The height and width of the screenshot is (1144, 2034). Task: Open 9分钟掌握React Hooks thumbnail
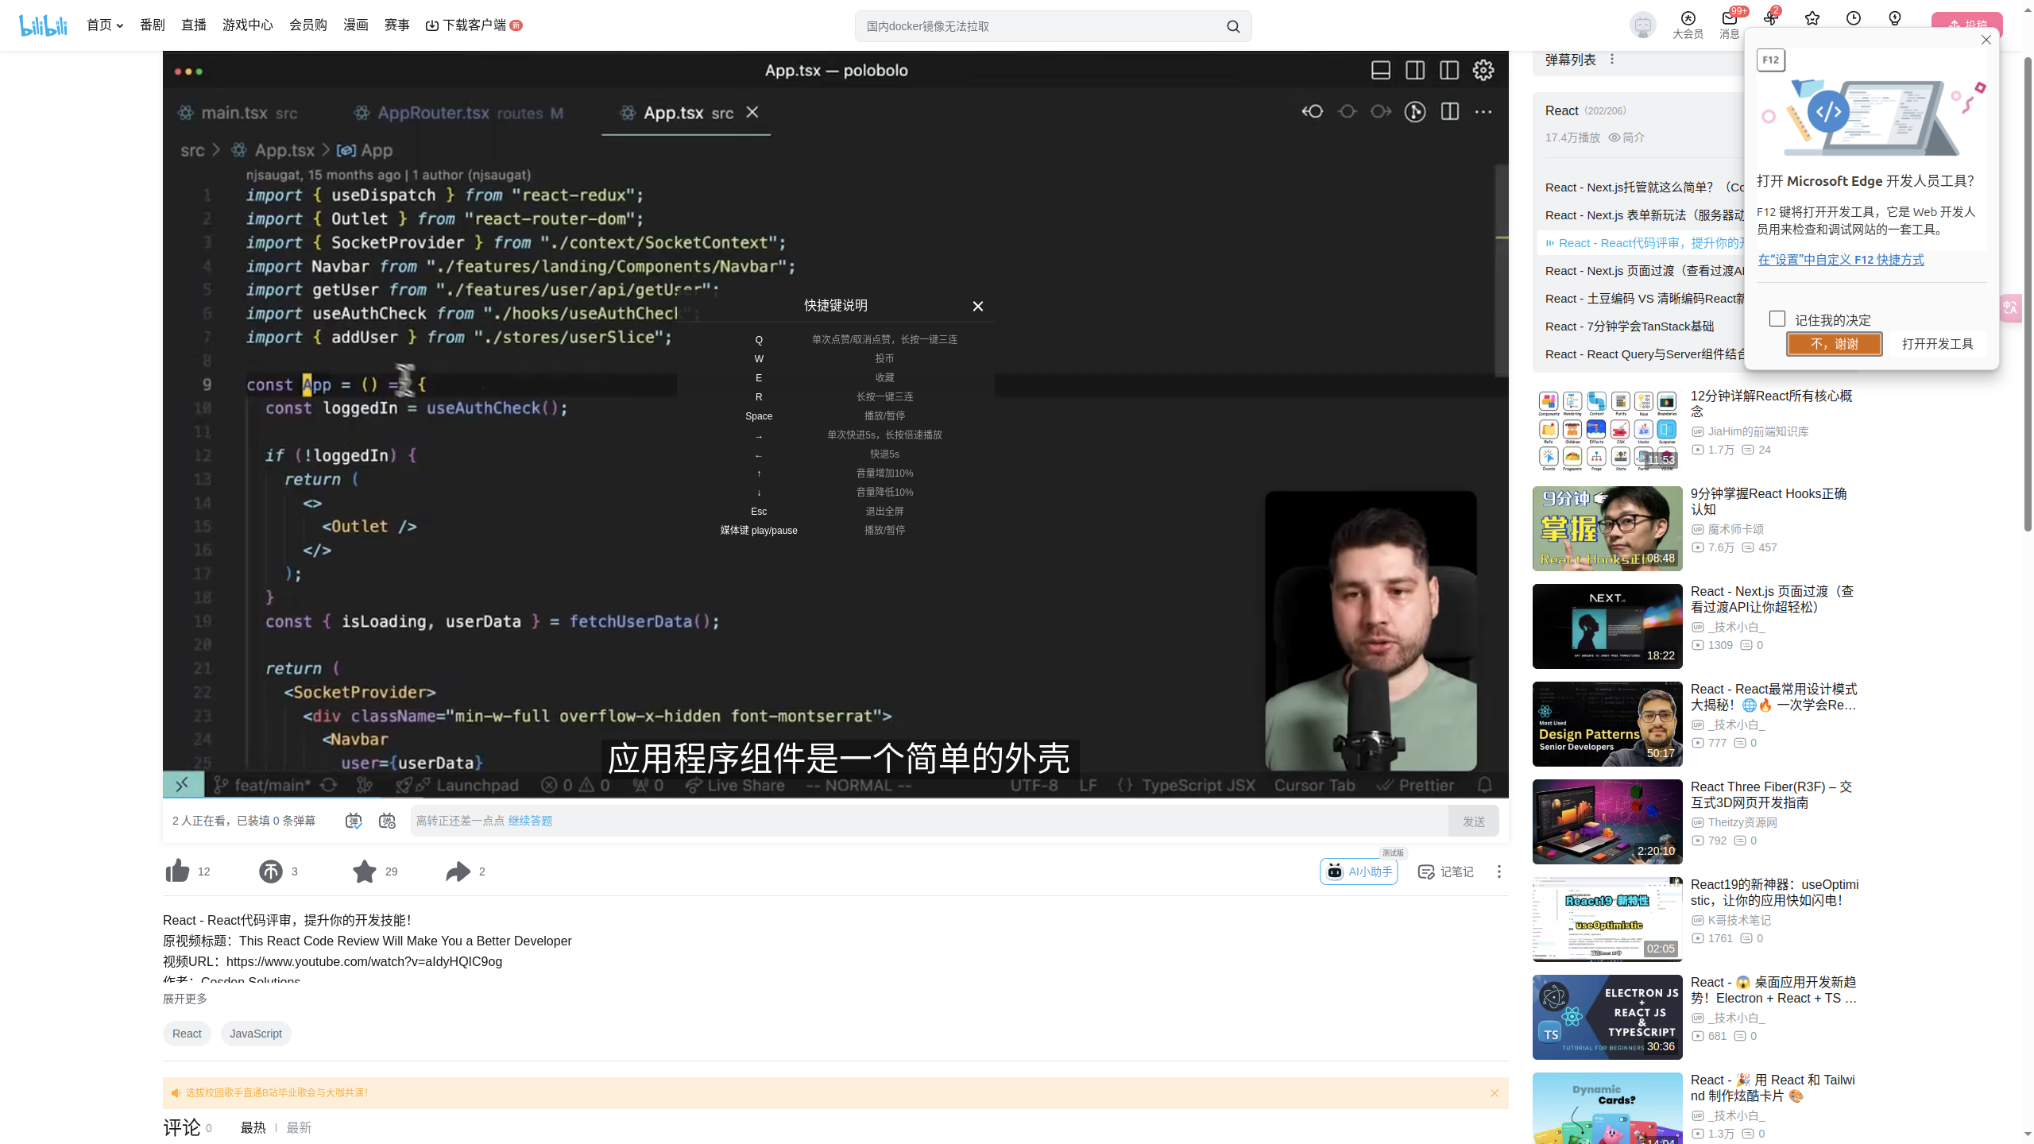[x=1607, y=528]
